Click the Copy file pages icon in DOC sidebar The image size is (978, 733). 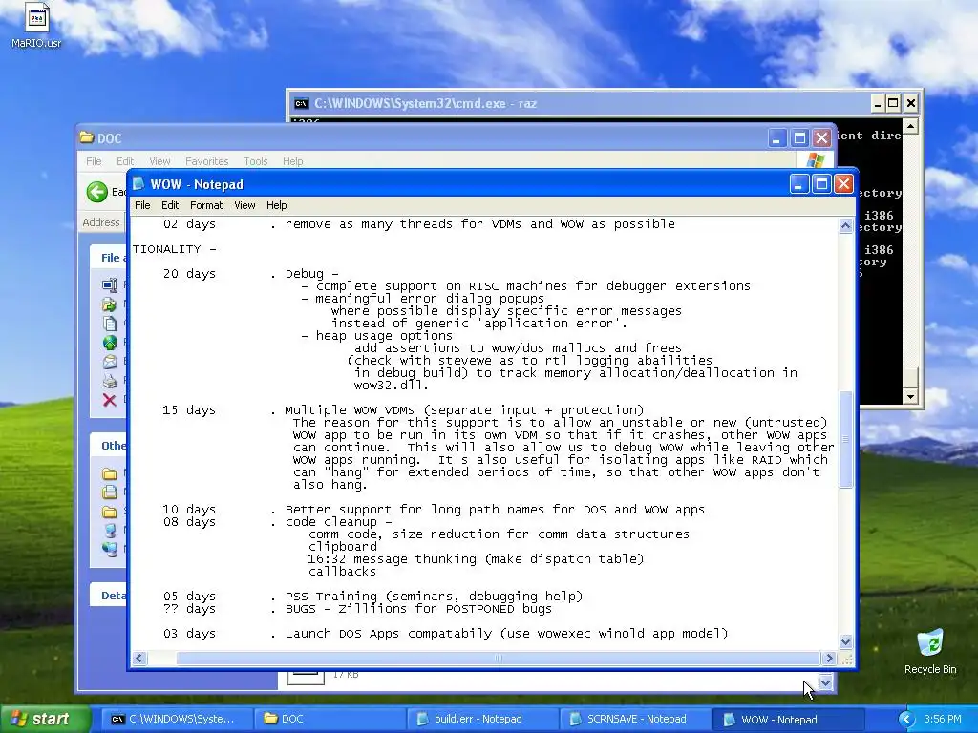tap(110, 324)
